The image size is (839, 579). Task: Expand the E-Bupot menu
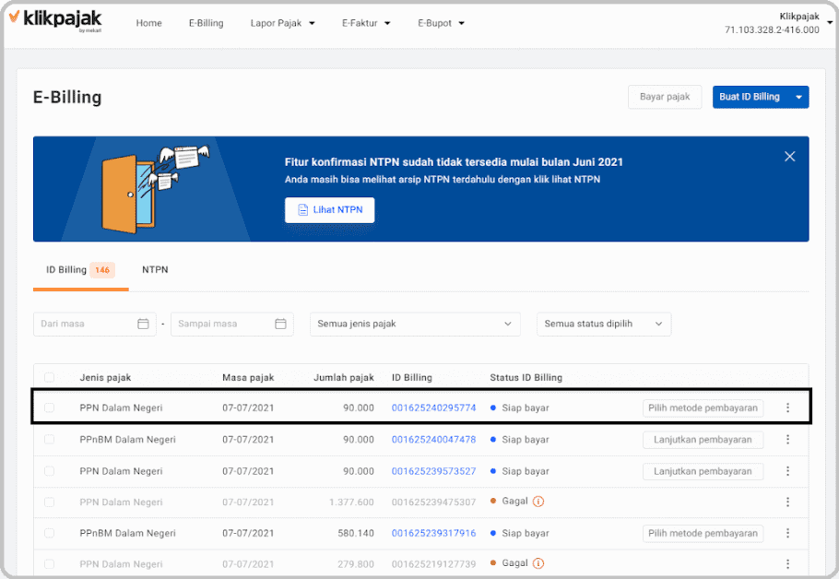(441, 23)
